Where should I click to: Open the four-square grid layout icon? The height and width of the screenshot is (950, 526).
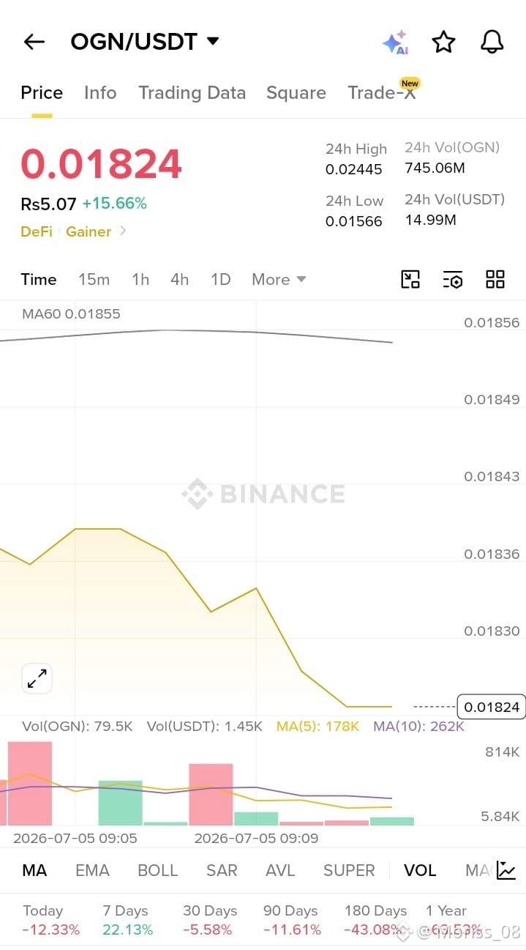[495, 279]
